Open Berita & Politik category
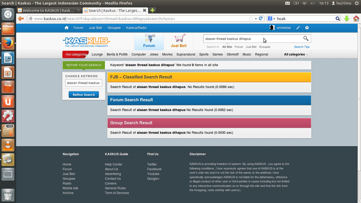This screenshot has height=203, width=361. coord(117,54)
